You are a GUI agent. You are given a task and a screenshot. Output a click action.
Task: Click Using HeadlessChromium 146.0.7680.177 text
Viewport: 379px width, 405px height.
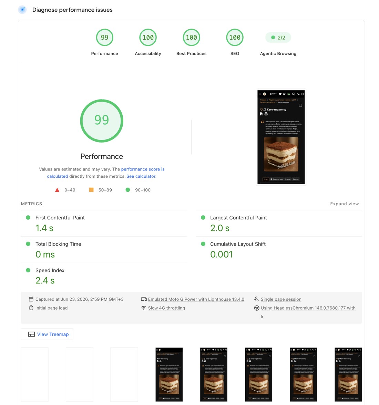coord(308,308)
